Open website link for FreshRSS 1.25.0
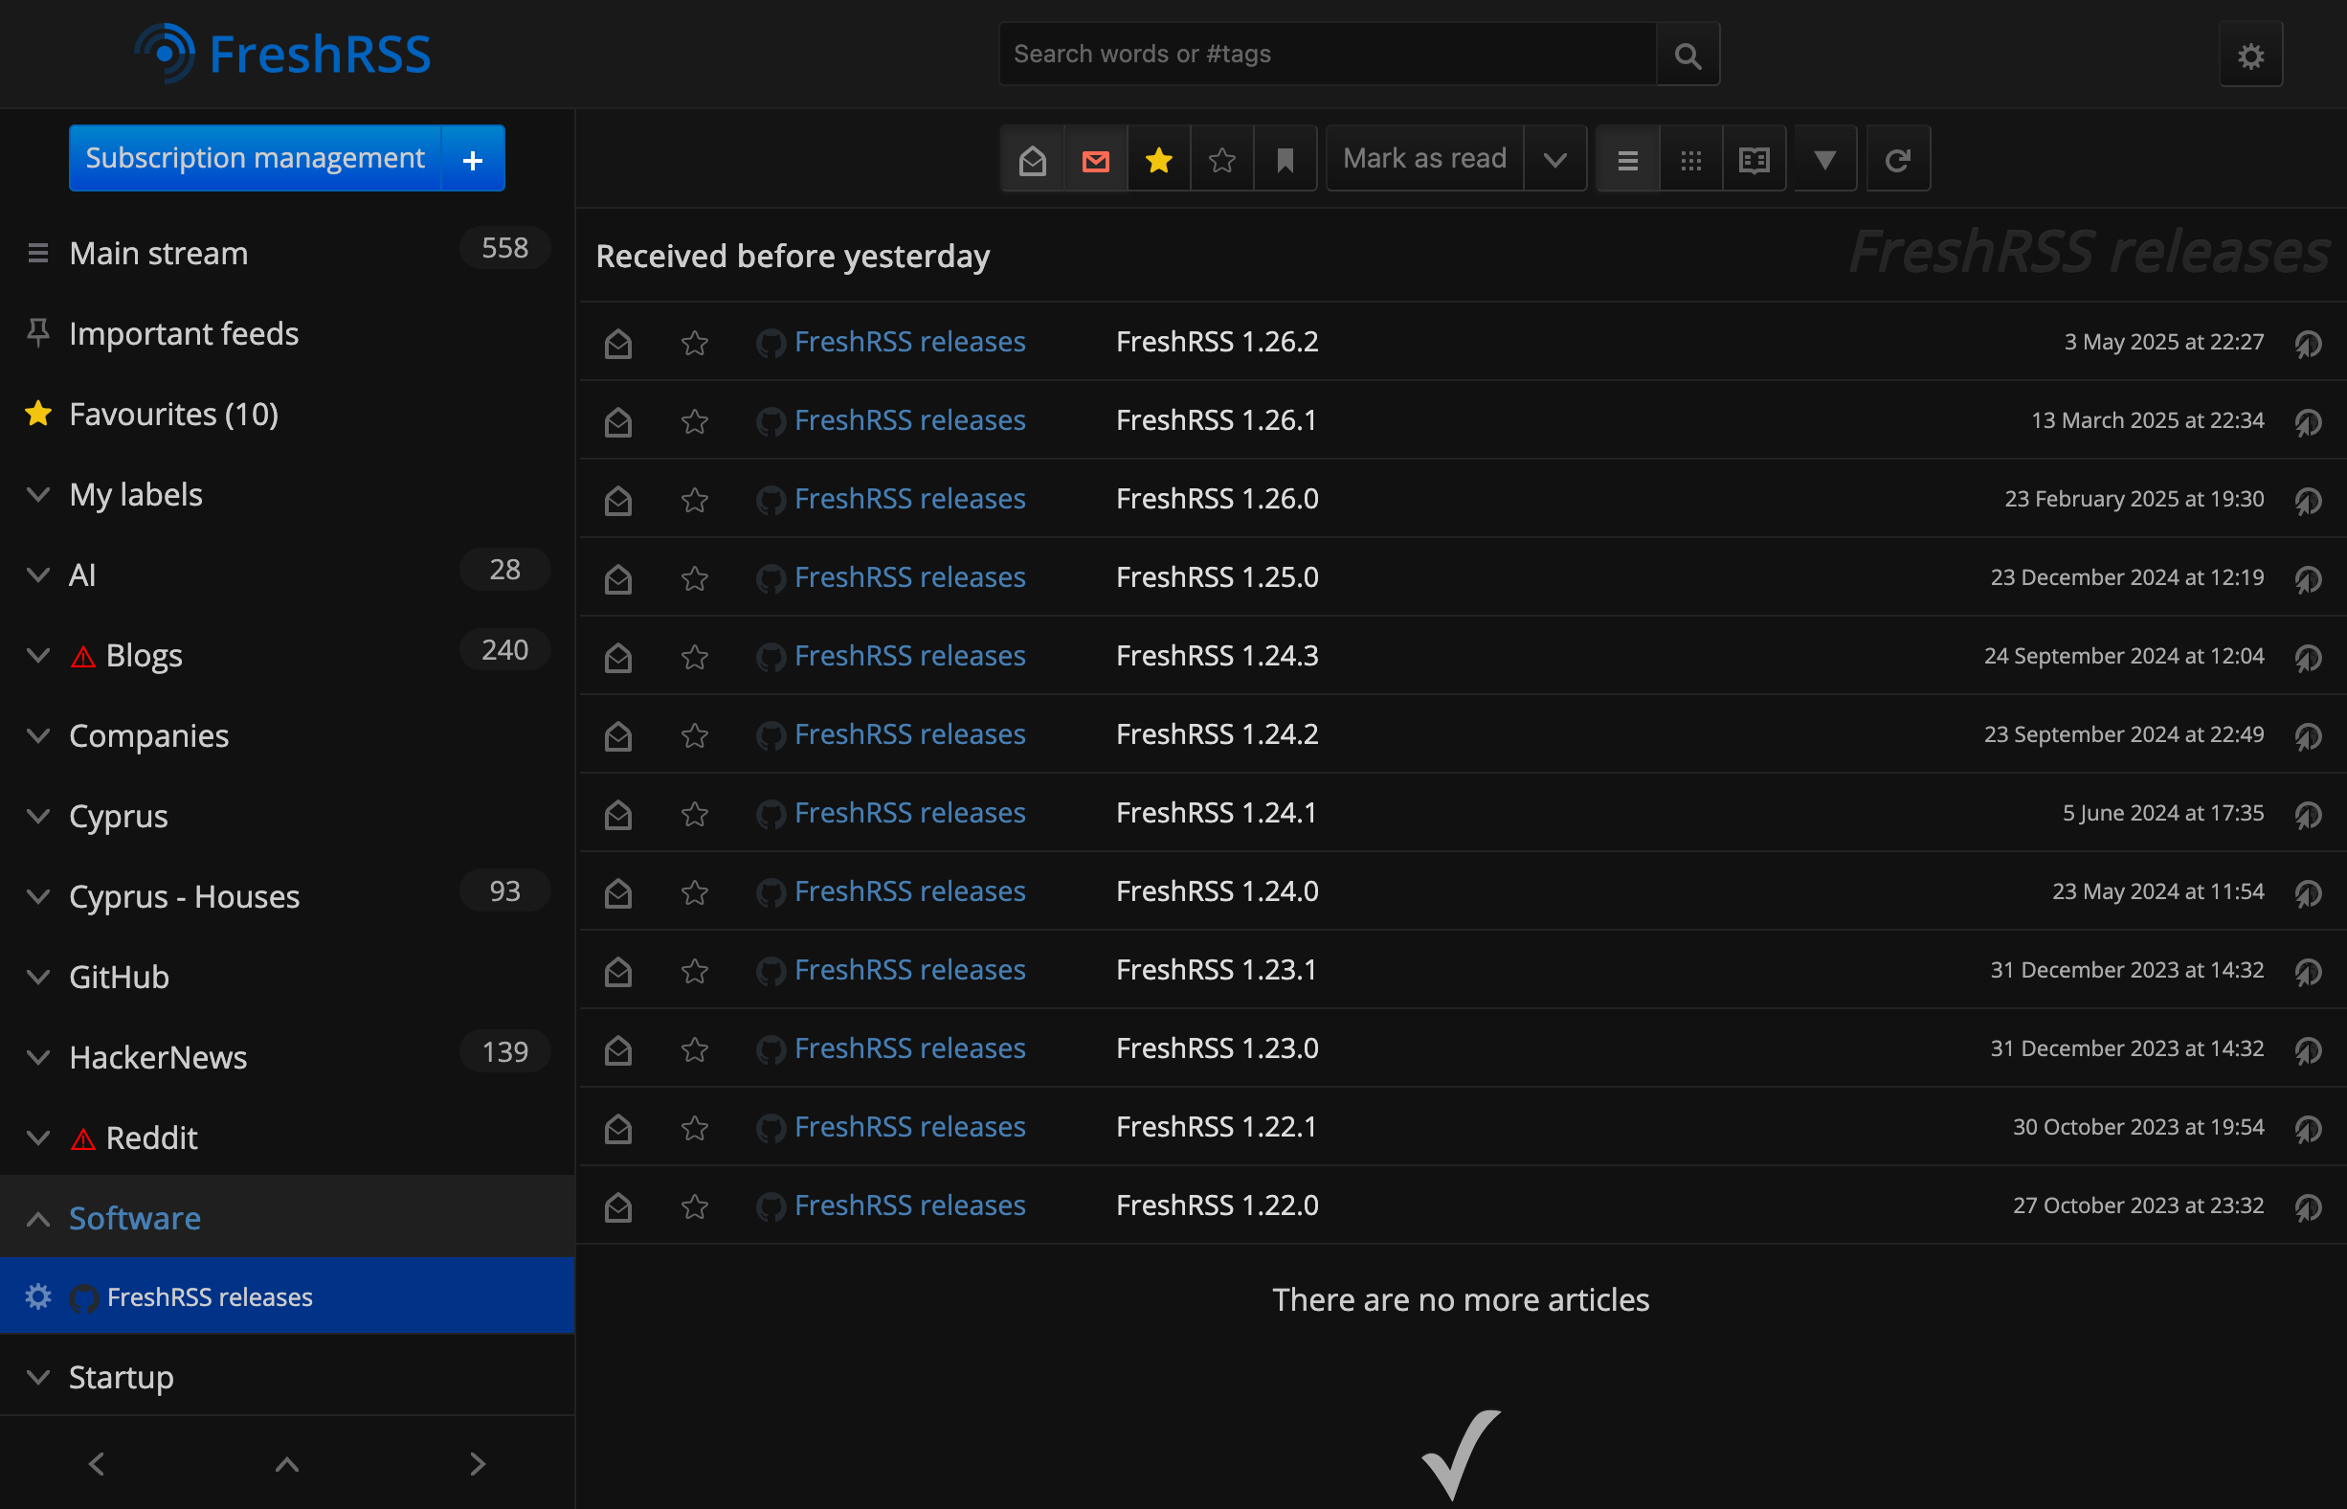The image size is (2347, 1509). click(2308, 578)
